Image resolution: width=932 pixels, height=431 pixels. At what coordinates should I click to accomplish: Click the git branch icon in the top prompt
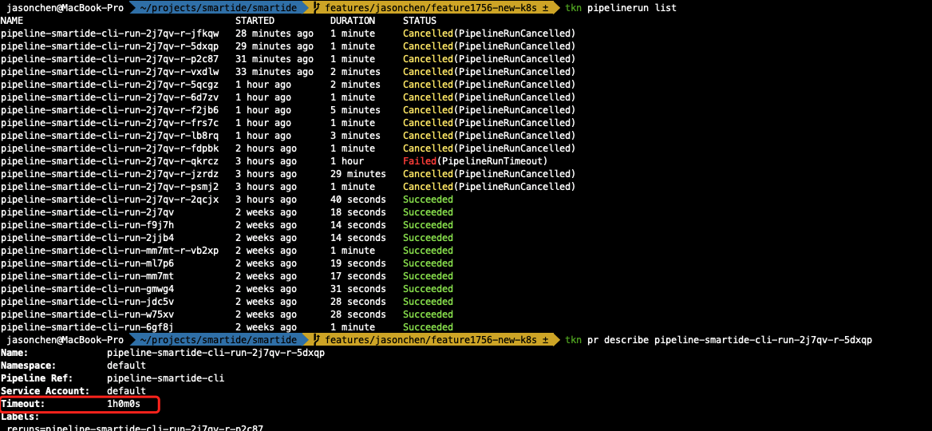pyautogui.click(x=319, y=7)
